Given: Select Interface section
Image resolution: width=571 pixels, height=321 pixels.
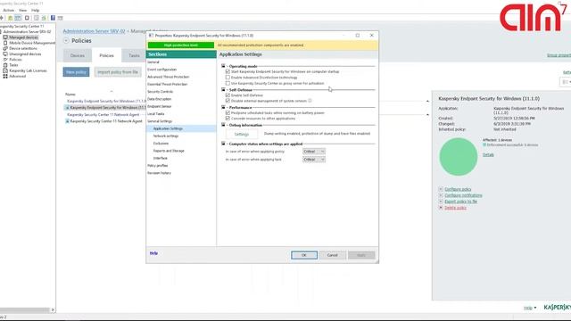Looking at the screenshot, I should (161, 158).
